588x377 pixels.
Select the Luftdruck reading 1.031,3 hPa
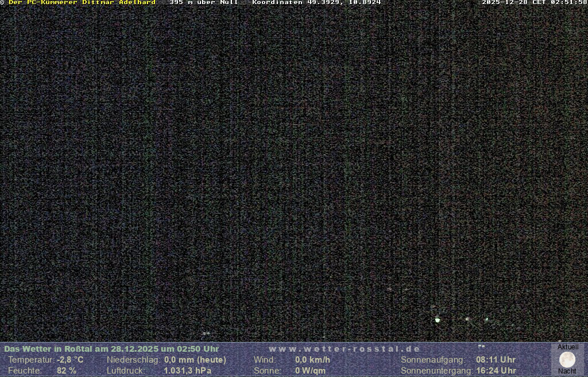coord(188,371)
